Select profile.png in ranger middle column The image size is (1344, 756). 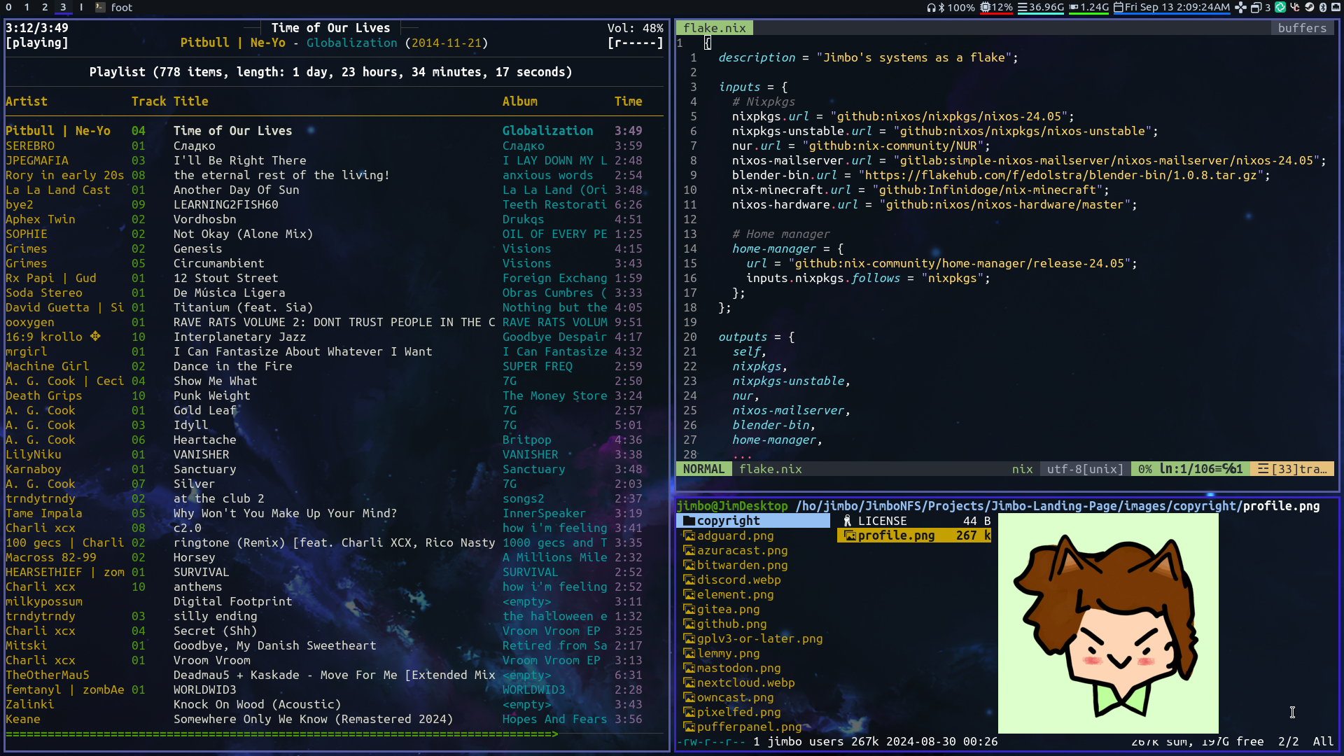tap(914, 535)
